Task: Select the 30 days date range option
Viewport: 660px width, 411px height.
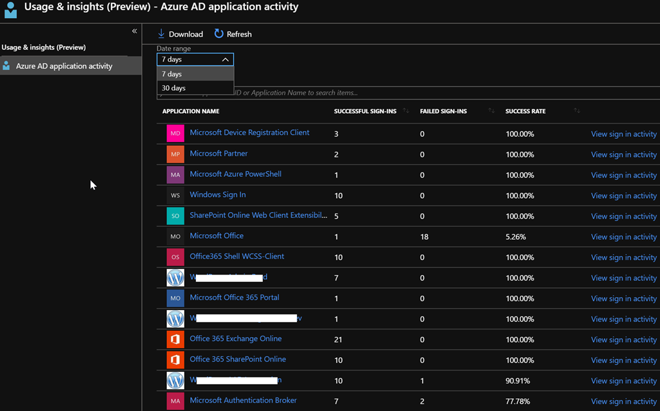Action: pyautogui.click(x=174, y=88)
